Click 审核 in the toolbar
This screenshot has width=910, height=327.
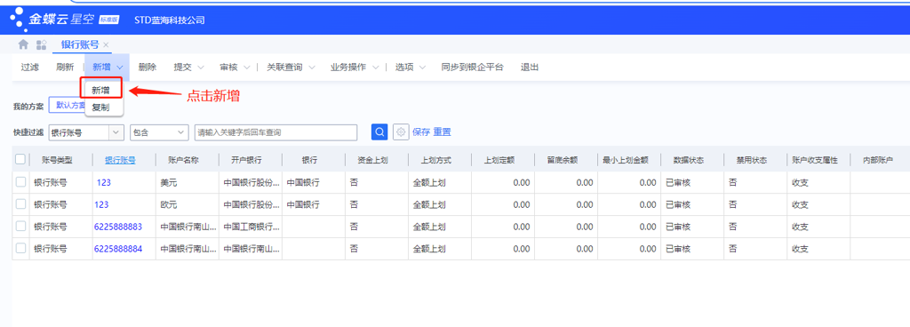coord(228,68)
